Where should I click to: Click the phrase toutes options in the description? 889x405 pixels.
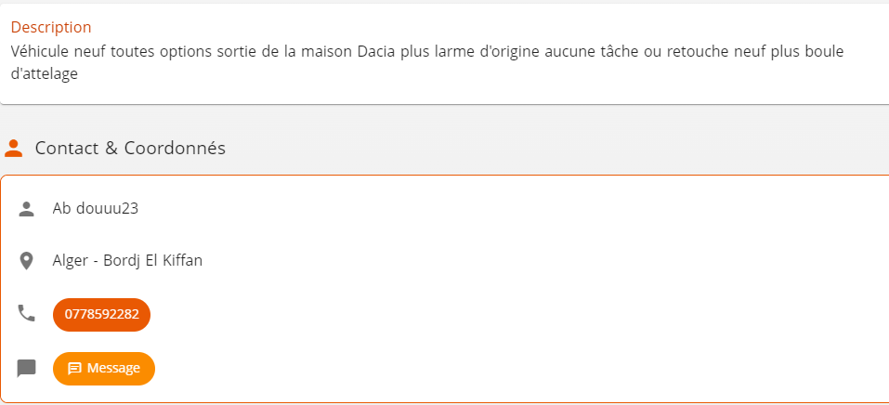154,51
